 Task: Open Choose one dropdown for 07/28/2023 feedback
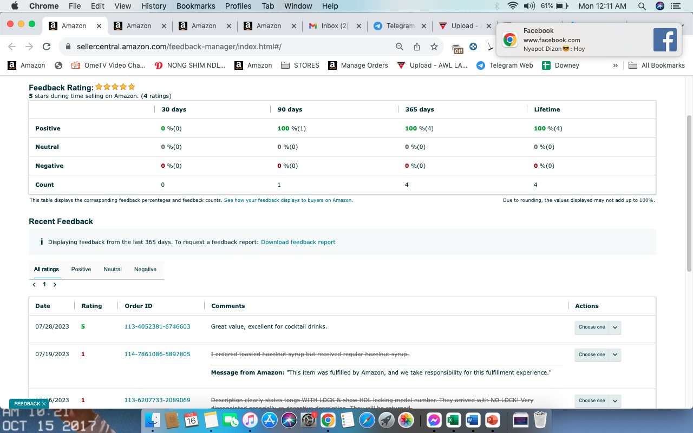(x=598, y=327)
